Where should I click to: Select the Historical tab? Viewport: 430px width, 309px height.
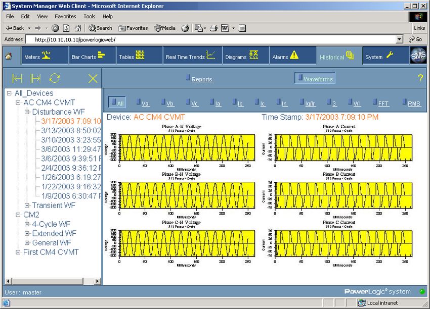coord(339,56)
